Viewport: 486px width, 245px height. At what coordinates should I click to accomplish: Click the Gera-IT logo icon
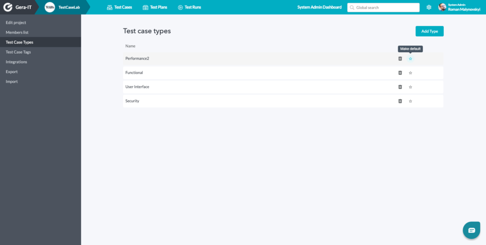pos(8,7)
